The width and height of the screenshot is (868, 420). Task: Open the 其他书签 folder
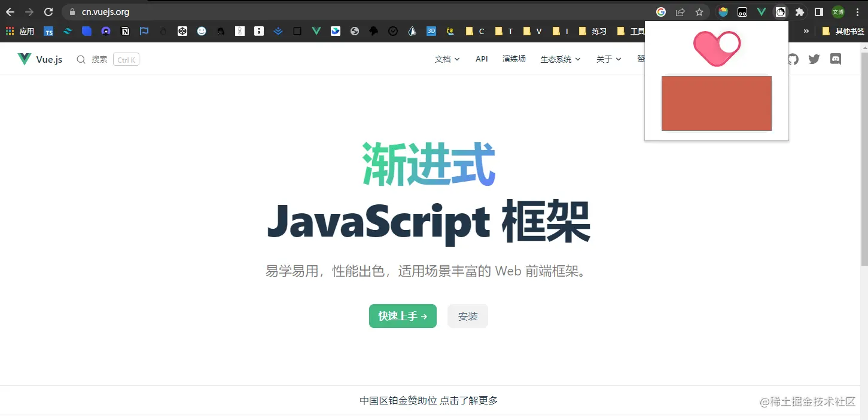(x=843, y=31)
